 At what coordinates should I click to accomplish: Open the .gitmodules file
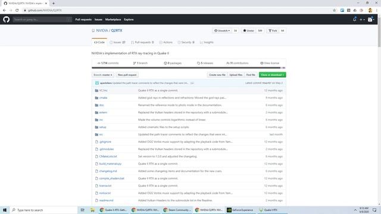point(107,149)
